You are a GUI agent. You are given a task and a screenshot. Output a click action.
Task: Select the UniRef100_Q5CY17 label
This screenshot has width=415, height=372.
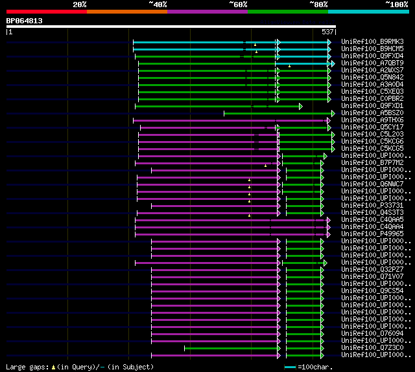tap(372, 127)
